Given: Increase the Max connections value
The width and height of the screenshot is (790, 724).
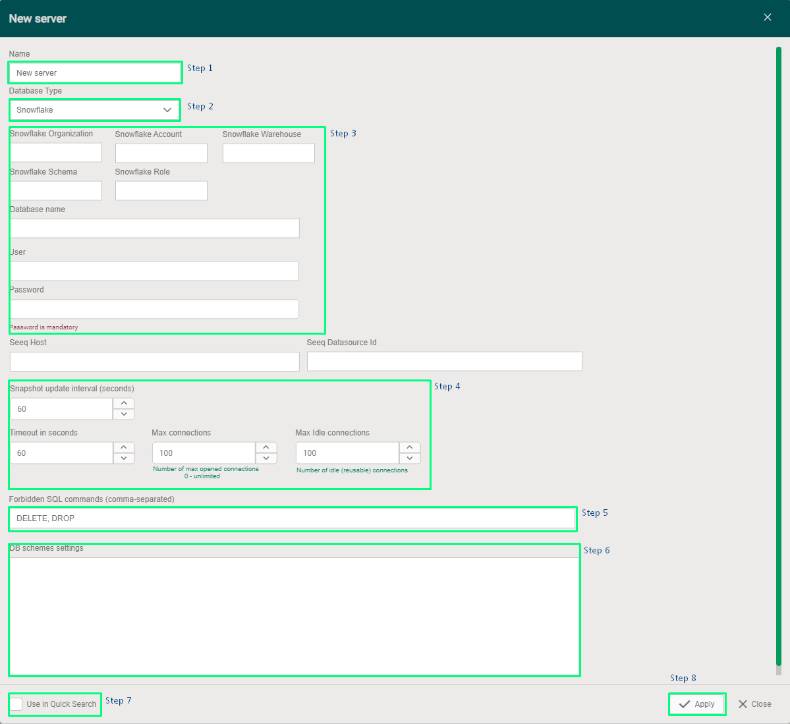Looking at the screenshot, I should coord(266,447).
